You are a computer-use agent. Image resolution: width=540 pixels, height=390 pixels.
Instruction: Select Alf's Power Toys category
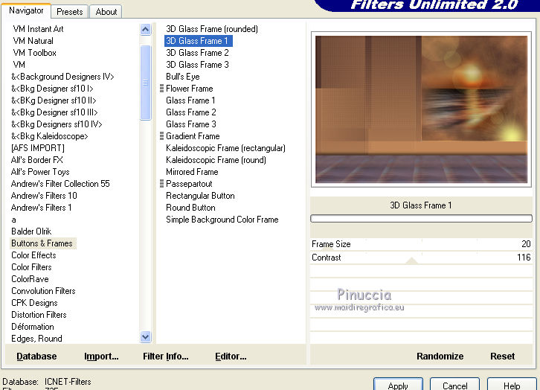(40, 172)
